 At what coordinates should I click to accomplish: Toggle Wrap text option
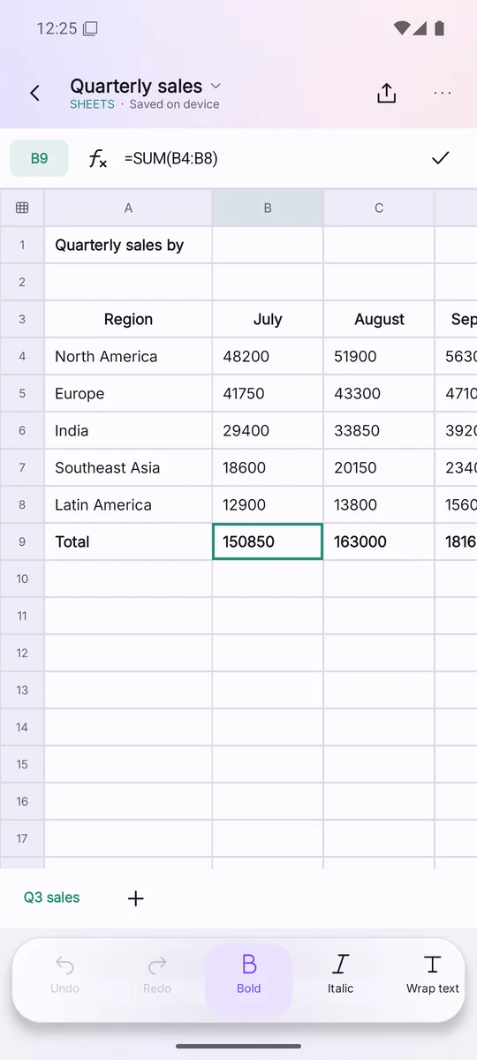tap(433, 974)
